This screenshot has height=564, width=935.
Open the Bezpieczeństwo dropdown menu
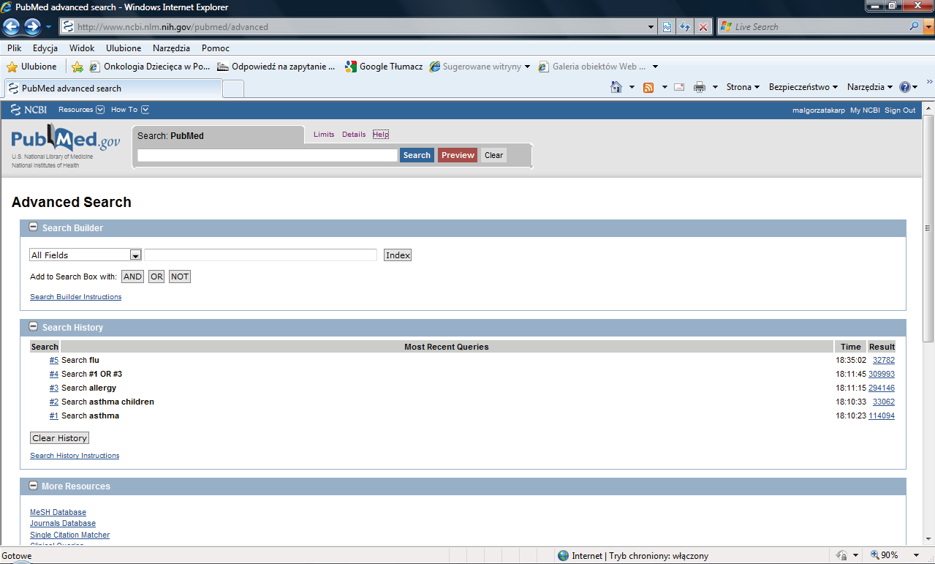point(803,87)
